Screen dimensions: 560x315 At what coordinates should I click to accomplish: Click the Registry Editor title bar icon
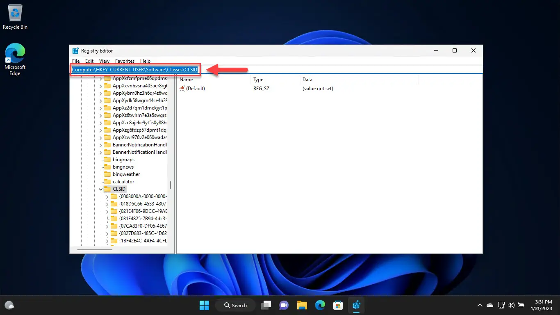tap(75, 51)
